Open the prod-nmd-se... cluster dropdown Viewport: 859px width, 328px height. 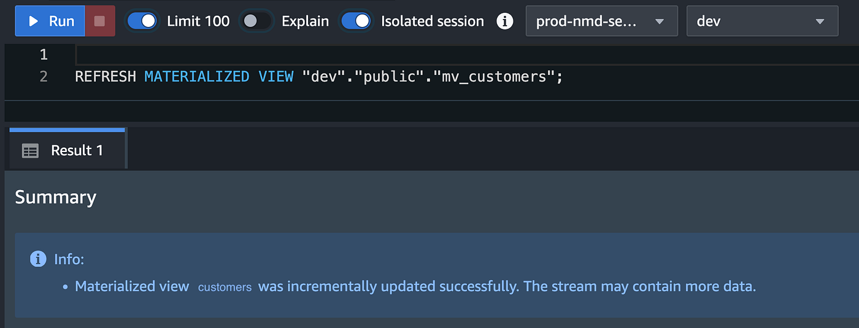601,21
